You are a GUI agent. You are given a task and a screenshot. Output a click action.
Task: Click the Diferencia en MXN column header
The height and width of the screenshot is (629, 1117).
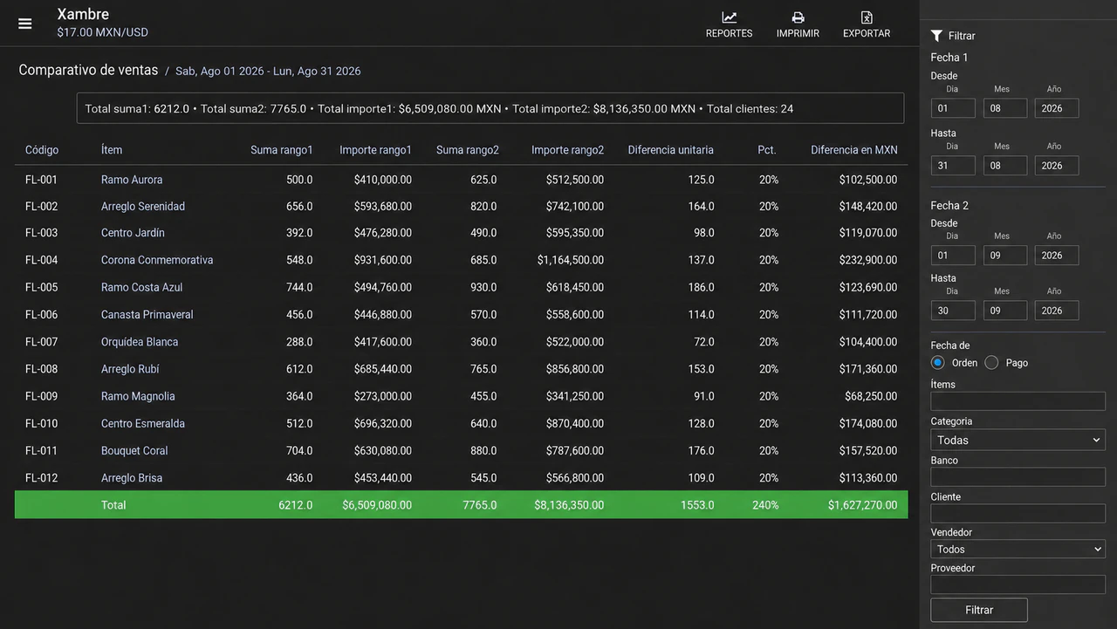tap(853, 150)
